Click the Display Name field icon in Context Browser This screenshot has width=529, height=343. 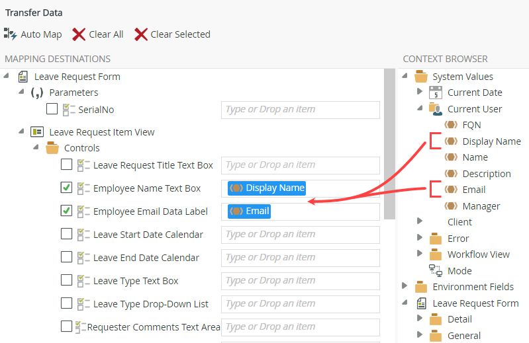point(451,141)
